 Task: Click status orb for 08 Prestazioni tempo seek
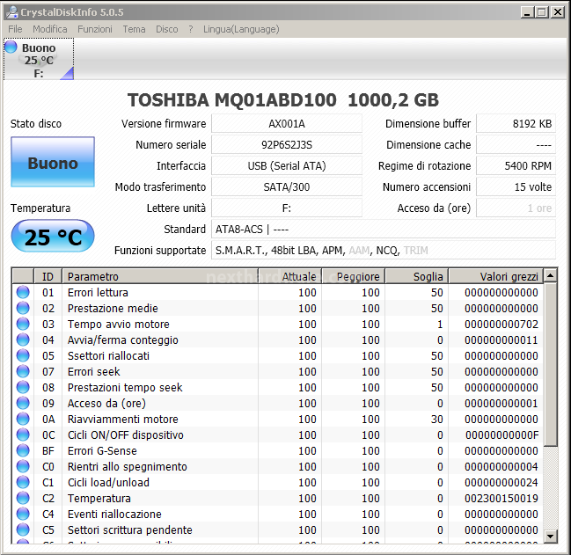coord(23,387)
